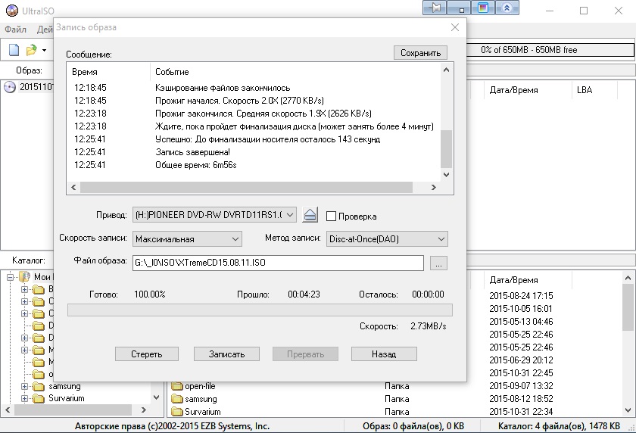
Task: Click the Образ: 0 файла(ов) status entry
Action: pyautogui.click(x=413, y=426)
